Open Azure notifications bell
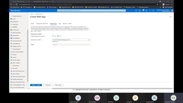This screenshot has height=103, width=183. click(143, 11)
